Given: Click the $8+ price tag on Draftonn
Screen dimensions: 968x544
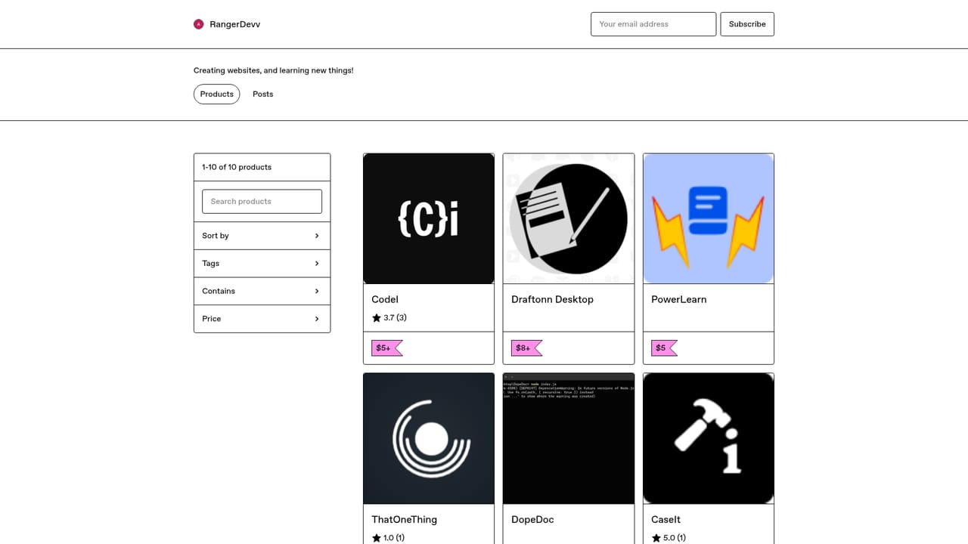Looking at the screenshot, I should click(527, 348).
